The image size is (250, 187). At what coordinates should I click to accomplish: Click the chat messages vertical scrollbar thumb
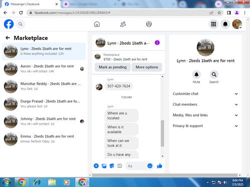[x=162, y=134]
